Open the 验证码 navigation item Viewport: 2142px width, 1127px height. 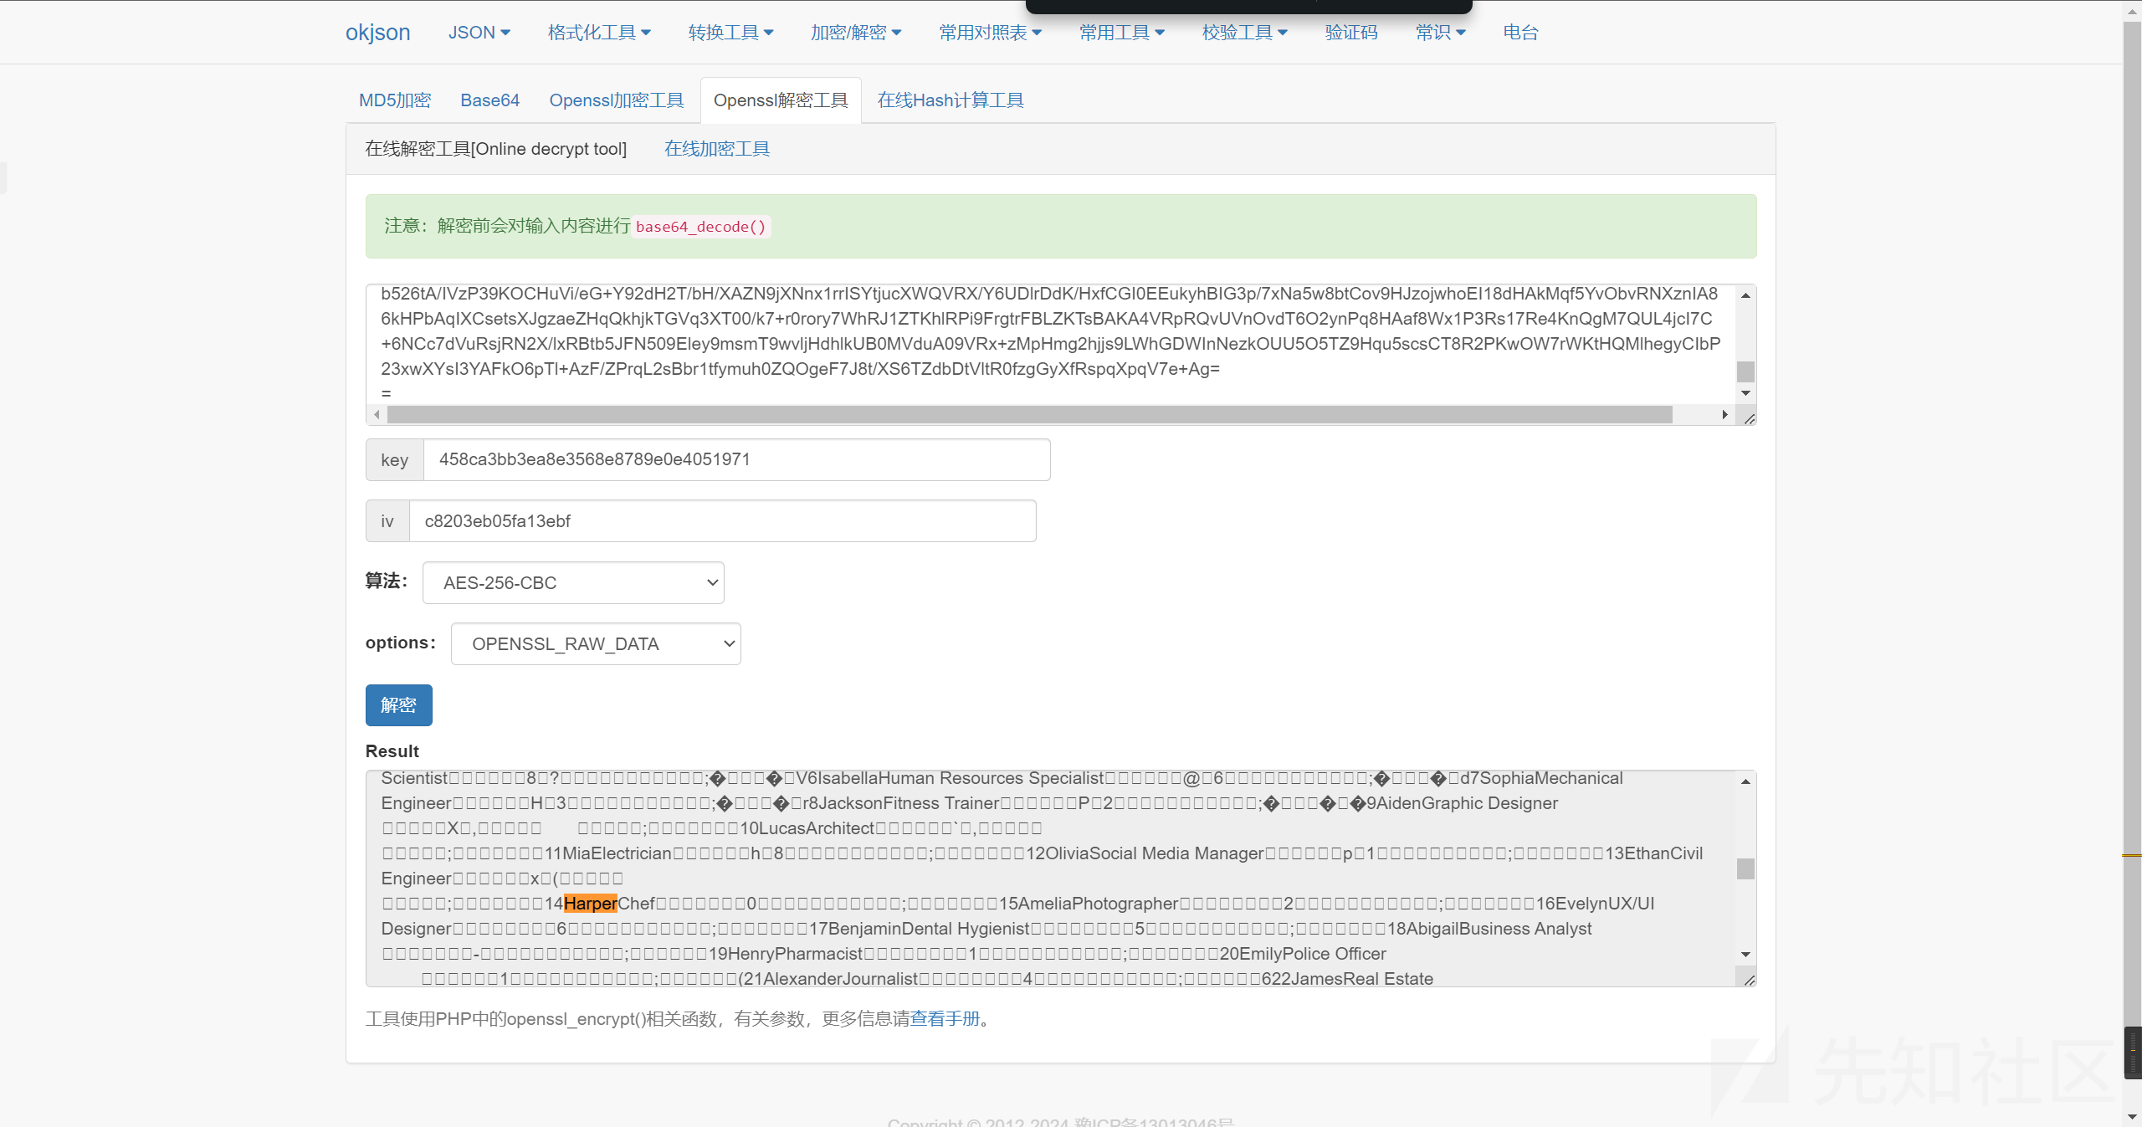click(1351, 33)
